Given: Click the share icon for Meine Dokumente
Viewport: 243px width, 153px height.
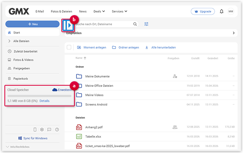Looking at the screenshot, I should click(175, 76).
